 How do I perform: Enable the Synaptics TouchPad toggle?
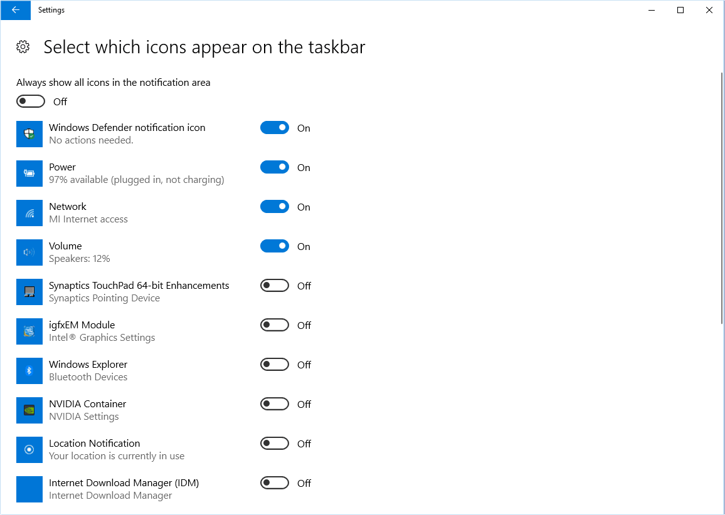coord(275,286)
